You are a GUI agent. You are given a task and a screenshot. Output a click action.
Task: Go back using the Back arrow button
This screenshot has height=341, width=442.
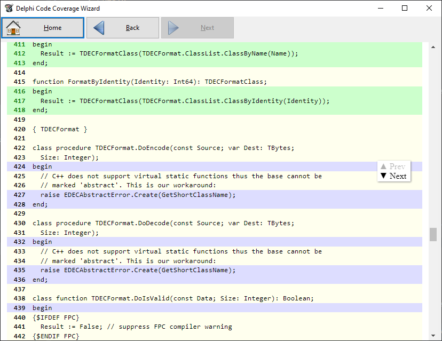click(123, 28)
